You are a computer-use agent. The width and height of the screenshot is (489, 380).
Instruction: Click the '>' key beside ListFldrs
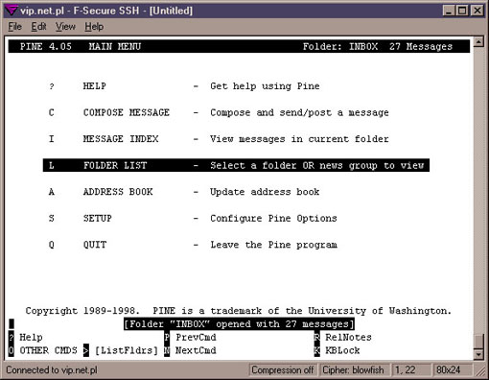86,350
